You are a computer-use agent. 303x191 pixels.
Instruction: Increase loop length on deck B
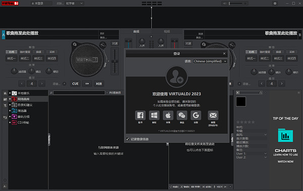[282, 84]
